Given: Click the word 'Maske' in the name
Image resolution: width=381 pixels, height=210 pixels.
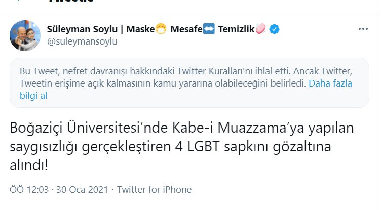Looking at the screenshot, I should point(141,29).
